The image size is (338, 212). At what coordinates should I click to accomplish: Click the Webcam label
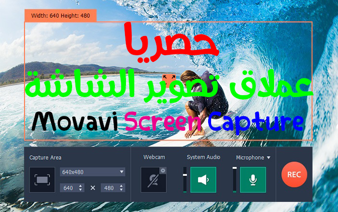point(154,157)
